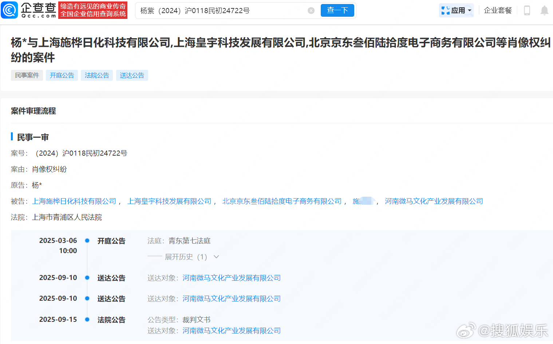The image size is (553, 344).
Task: Open the partially masked defendant 施 link
Action: (x=363, y=201)
